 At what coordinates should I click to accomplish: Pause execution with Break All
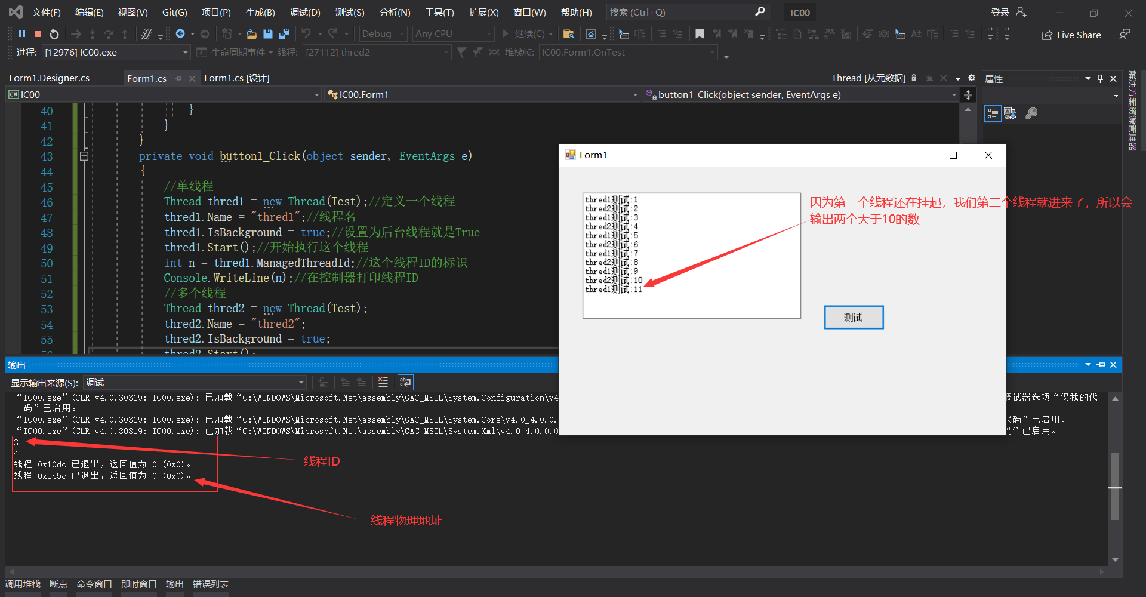point(22,33)
